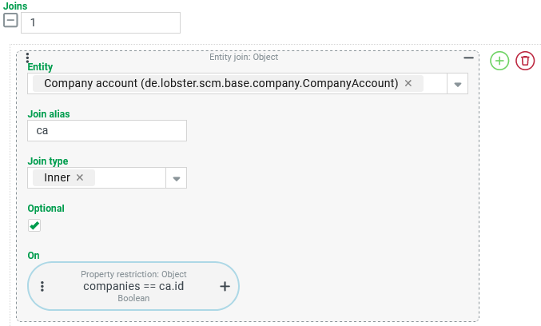The height and width of the screenshot is (326, 541).
Task: Click the Entity join: Object header
Action: [244, 57]
